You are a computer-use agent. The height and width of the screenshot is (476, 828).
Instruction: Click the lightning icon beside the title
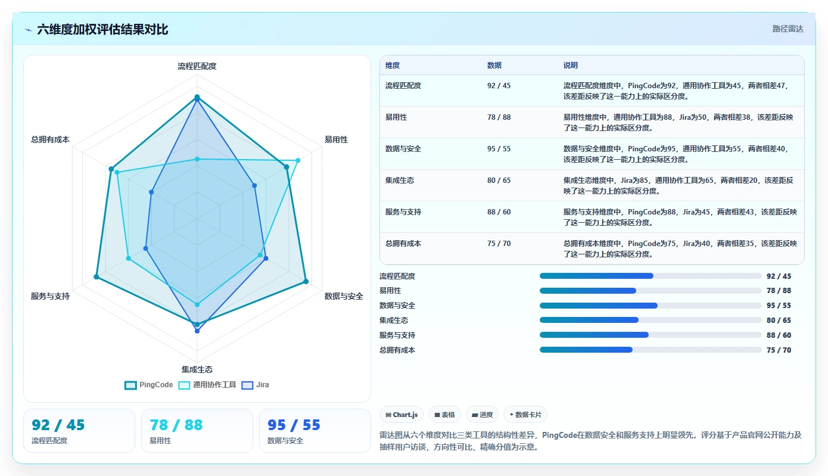[x=29, y=30]
